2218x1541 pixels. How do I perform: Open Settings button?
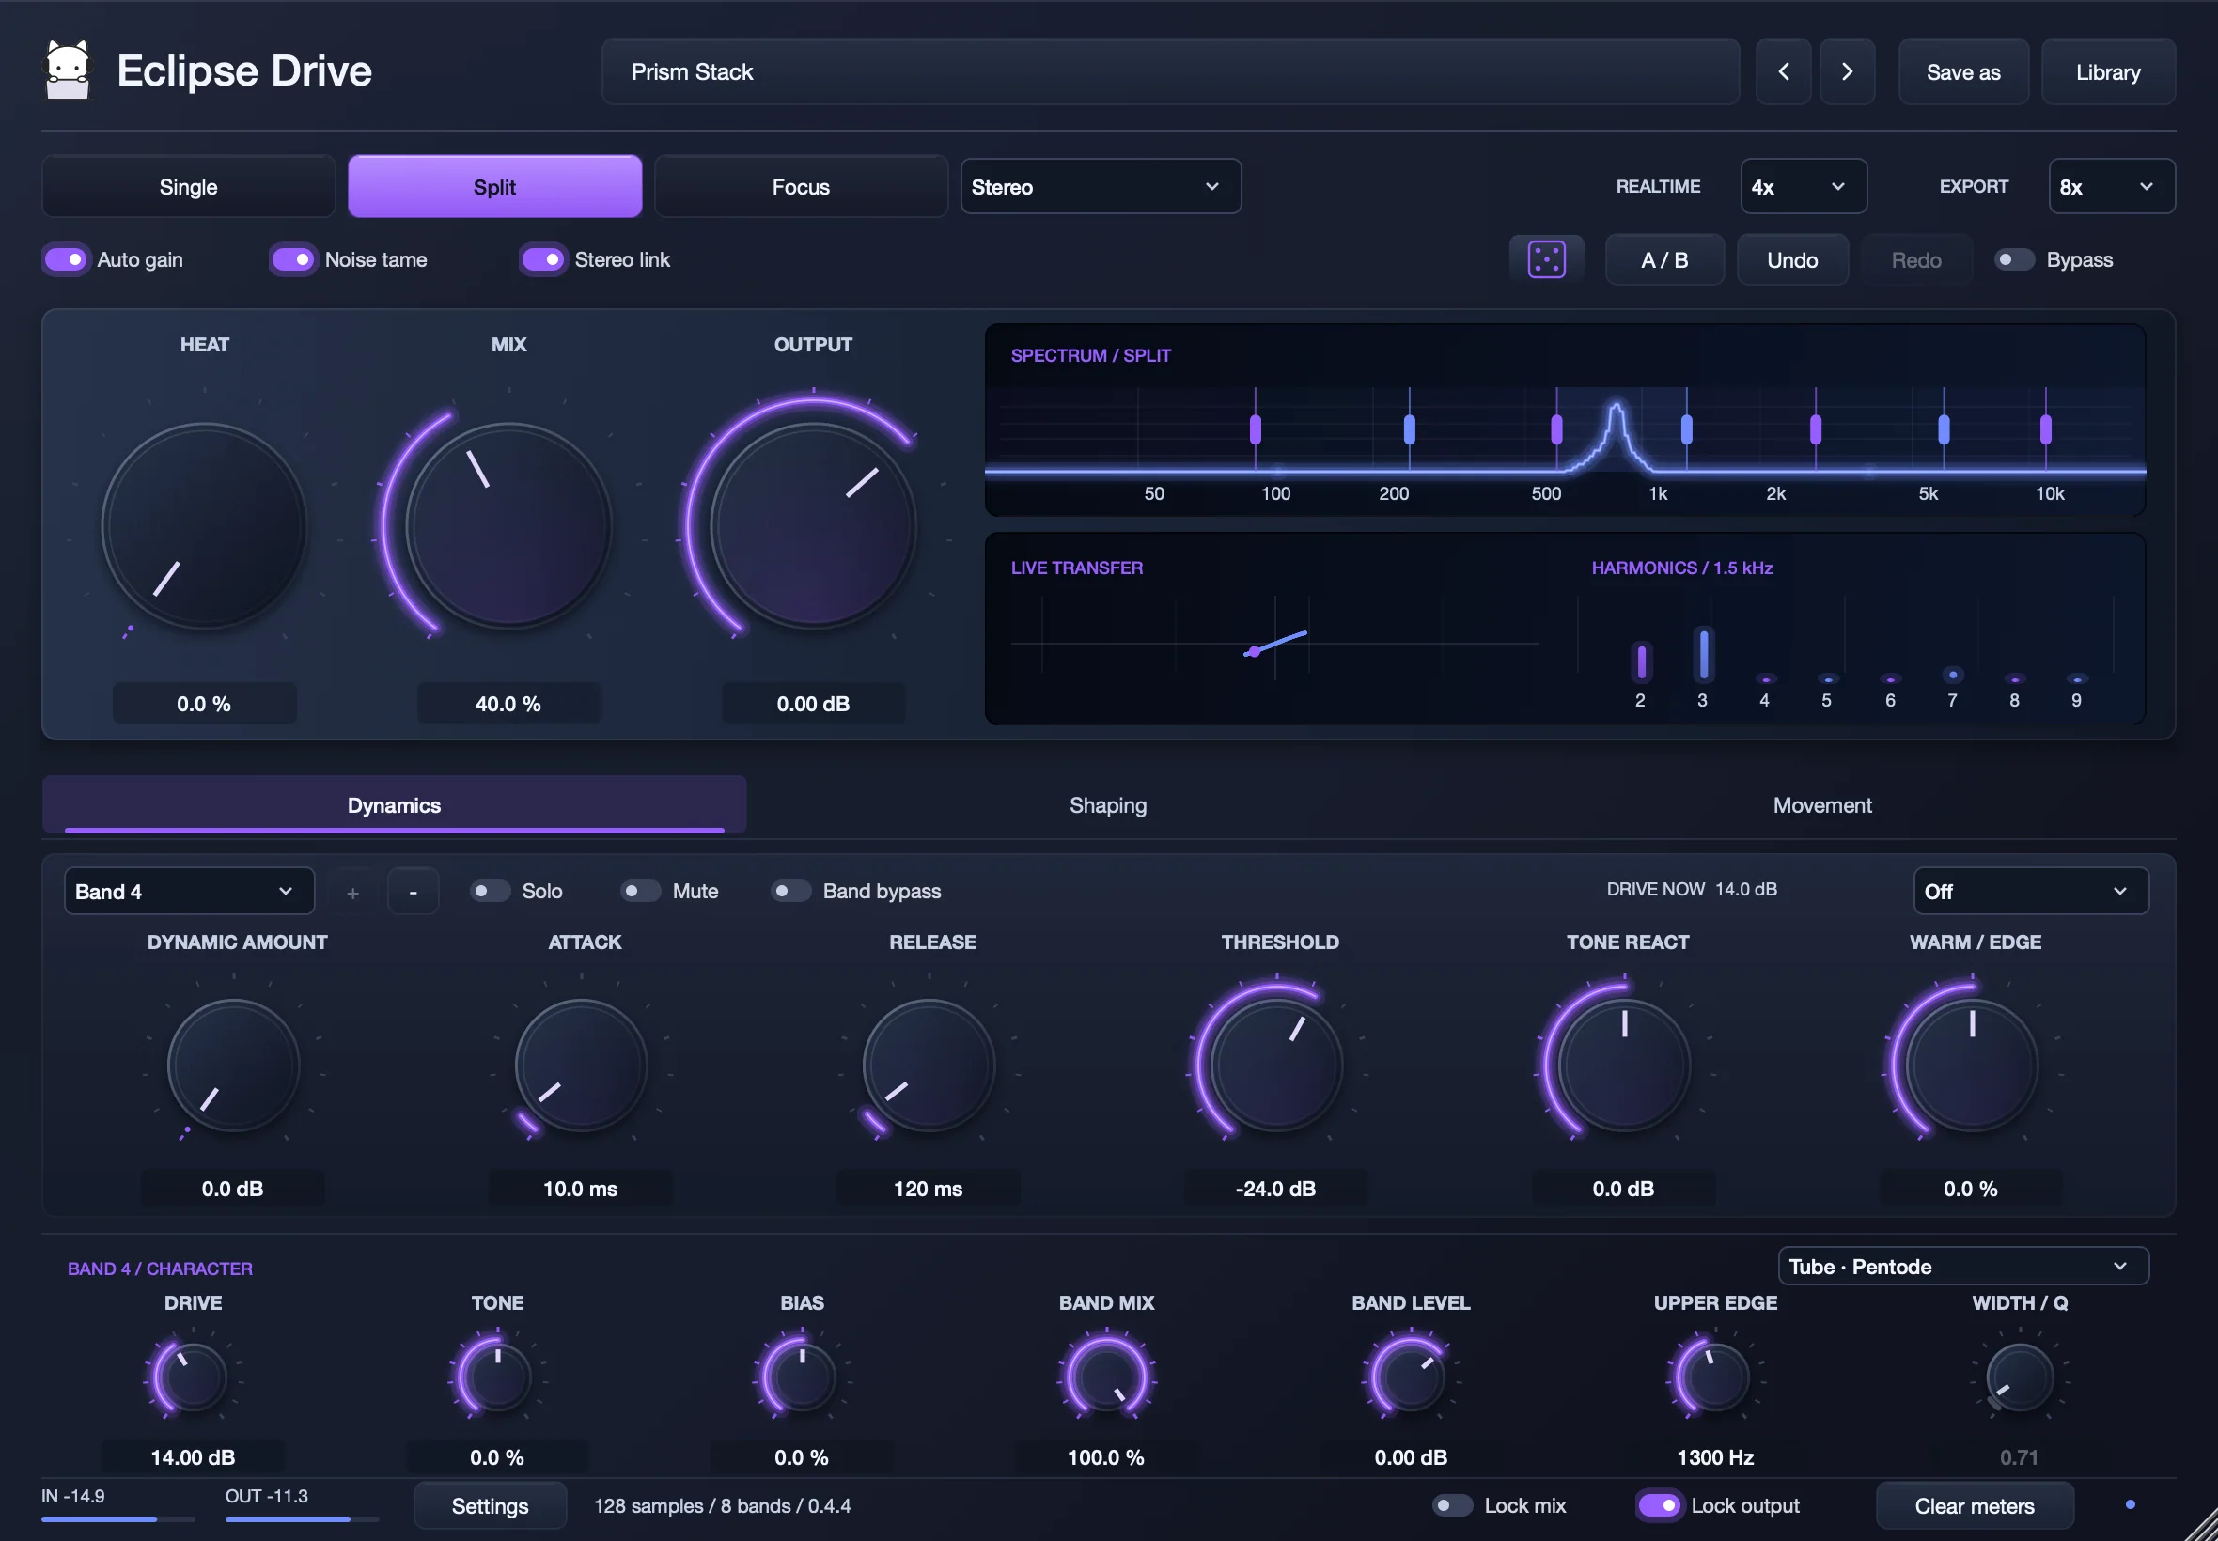pyautogui.click(x=490, y=1506)
